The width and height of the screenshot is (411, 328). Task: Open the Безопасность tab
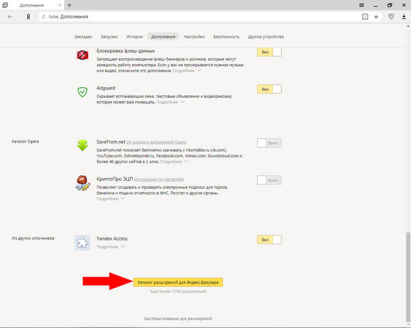226,37
